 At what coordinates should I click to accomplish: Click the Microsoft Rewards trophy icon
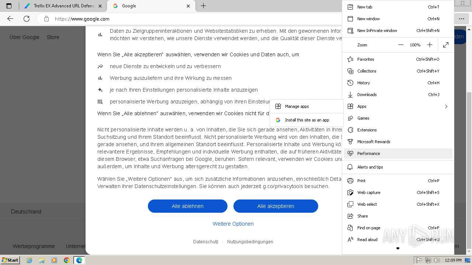pos(350,142)
